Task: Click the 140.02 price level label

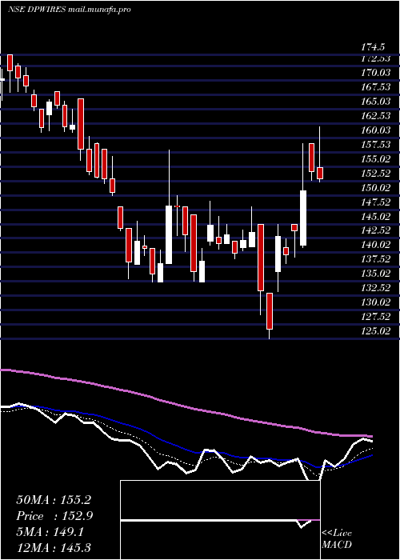Action: point(378,245)
